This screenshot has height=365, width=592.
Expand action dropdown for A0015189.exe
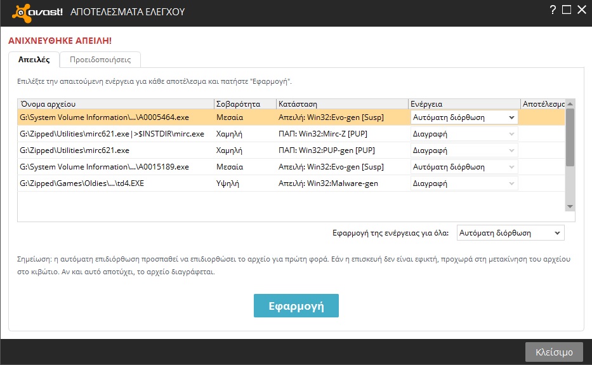tap(464, 167)
